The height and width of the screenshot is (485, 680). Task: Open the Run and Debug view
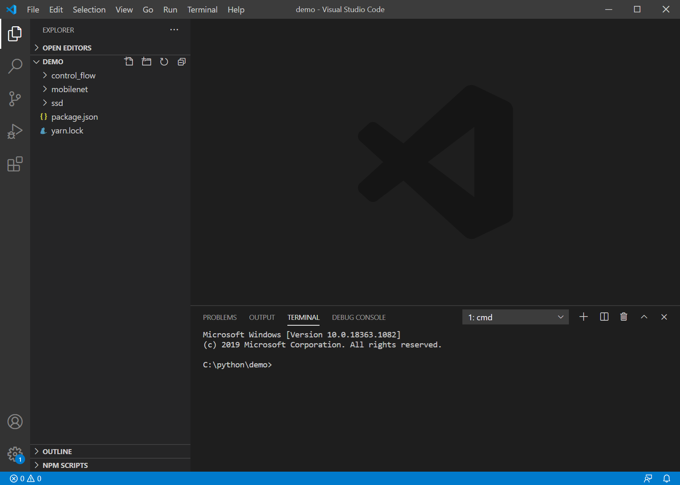15,131
